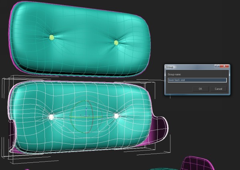The height and width of the screenshot is (170, 240).
Task: Click OK in the Group dialog
Action: pos(200,89)
